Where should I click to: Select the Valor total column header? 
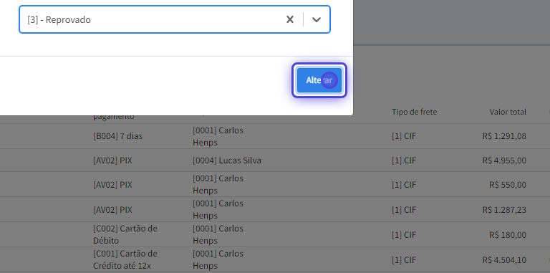point(508,112)
